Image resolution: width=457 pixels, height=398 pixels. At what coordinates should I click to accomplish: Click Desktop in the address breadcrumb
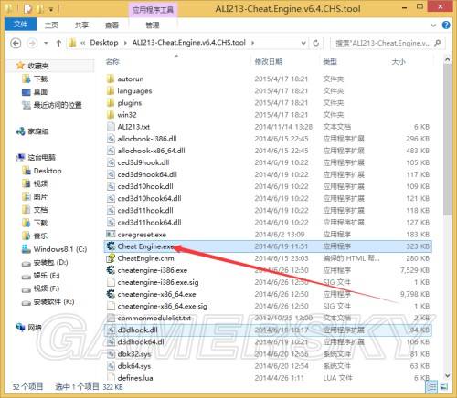click(104, 43)
